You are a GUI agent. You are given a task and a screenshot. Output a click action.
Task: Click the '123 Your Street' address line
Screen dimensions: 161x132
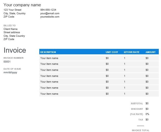pos(12,10)
